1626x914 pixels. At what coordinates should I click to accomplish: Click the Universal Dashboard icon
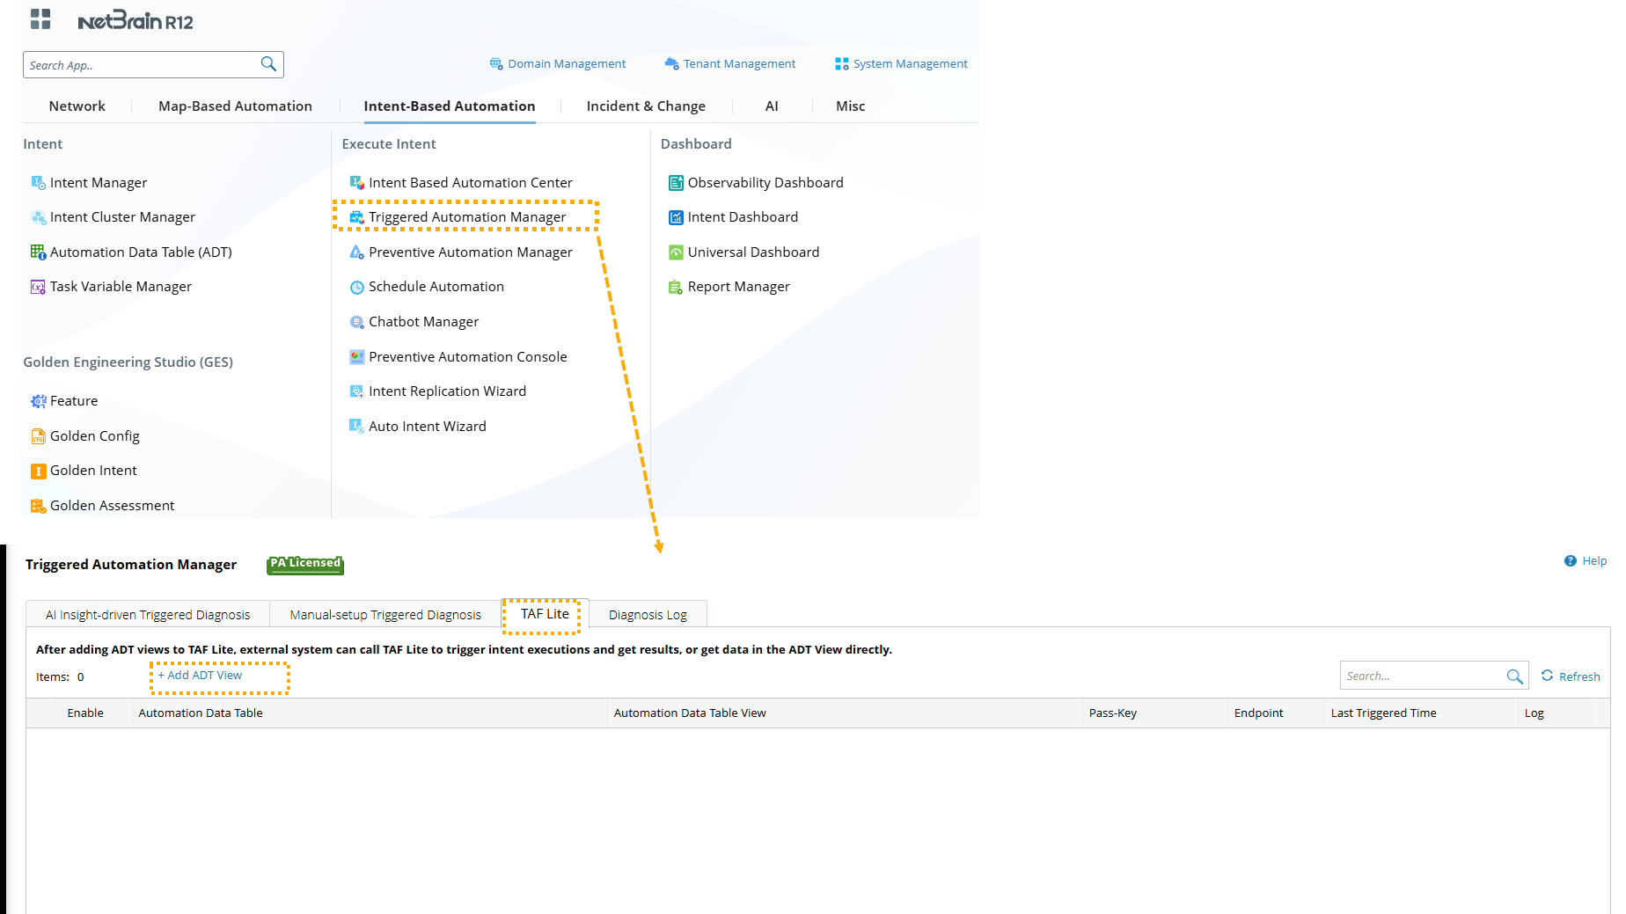click(676, 252)
